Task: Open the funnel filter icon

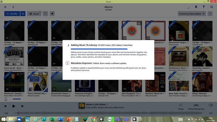Action: point(204,7)
